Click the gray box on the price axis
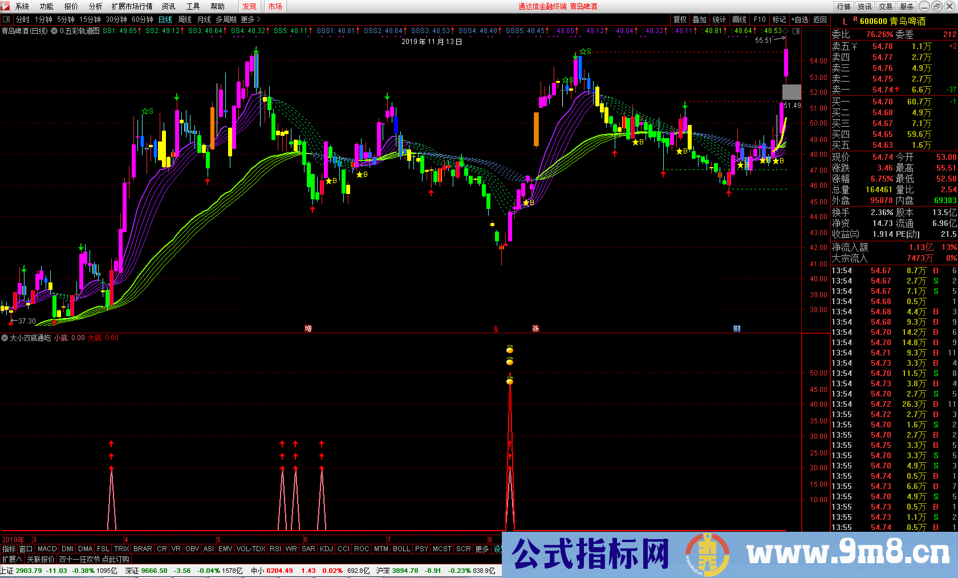Image resolution: width=958 pixels, height=578 pixels. [x=791, y=92]
